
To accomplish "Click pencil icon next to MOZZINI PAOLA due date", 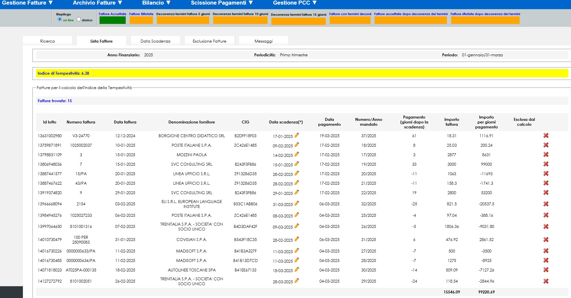I will point(297,154).
